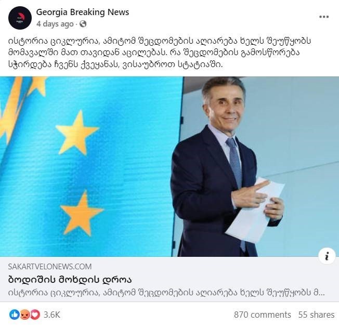Click the link info 'i' icon
This screenshot has width=339, height=326.
tap(327, 256)
